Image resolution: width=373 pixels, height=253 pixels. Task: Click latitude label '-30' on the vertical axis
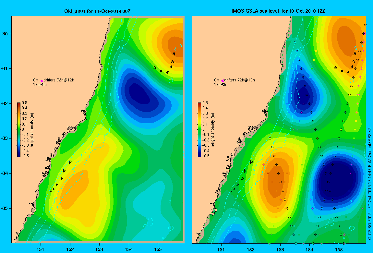coord(4,34)
